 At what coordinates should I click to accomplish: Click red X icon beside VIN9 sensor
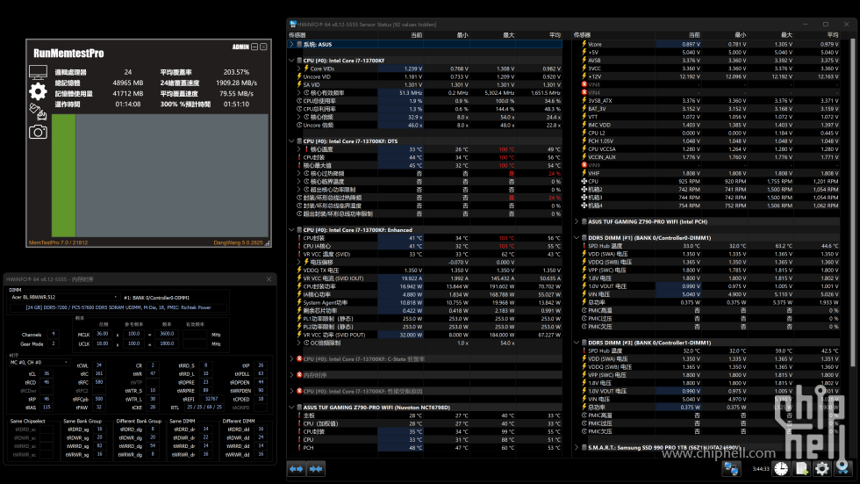click(x=584, y=164)
